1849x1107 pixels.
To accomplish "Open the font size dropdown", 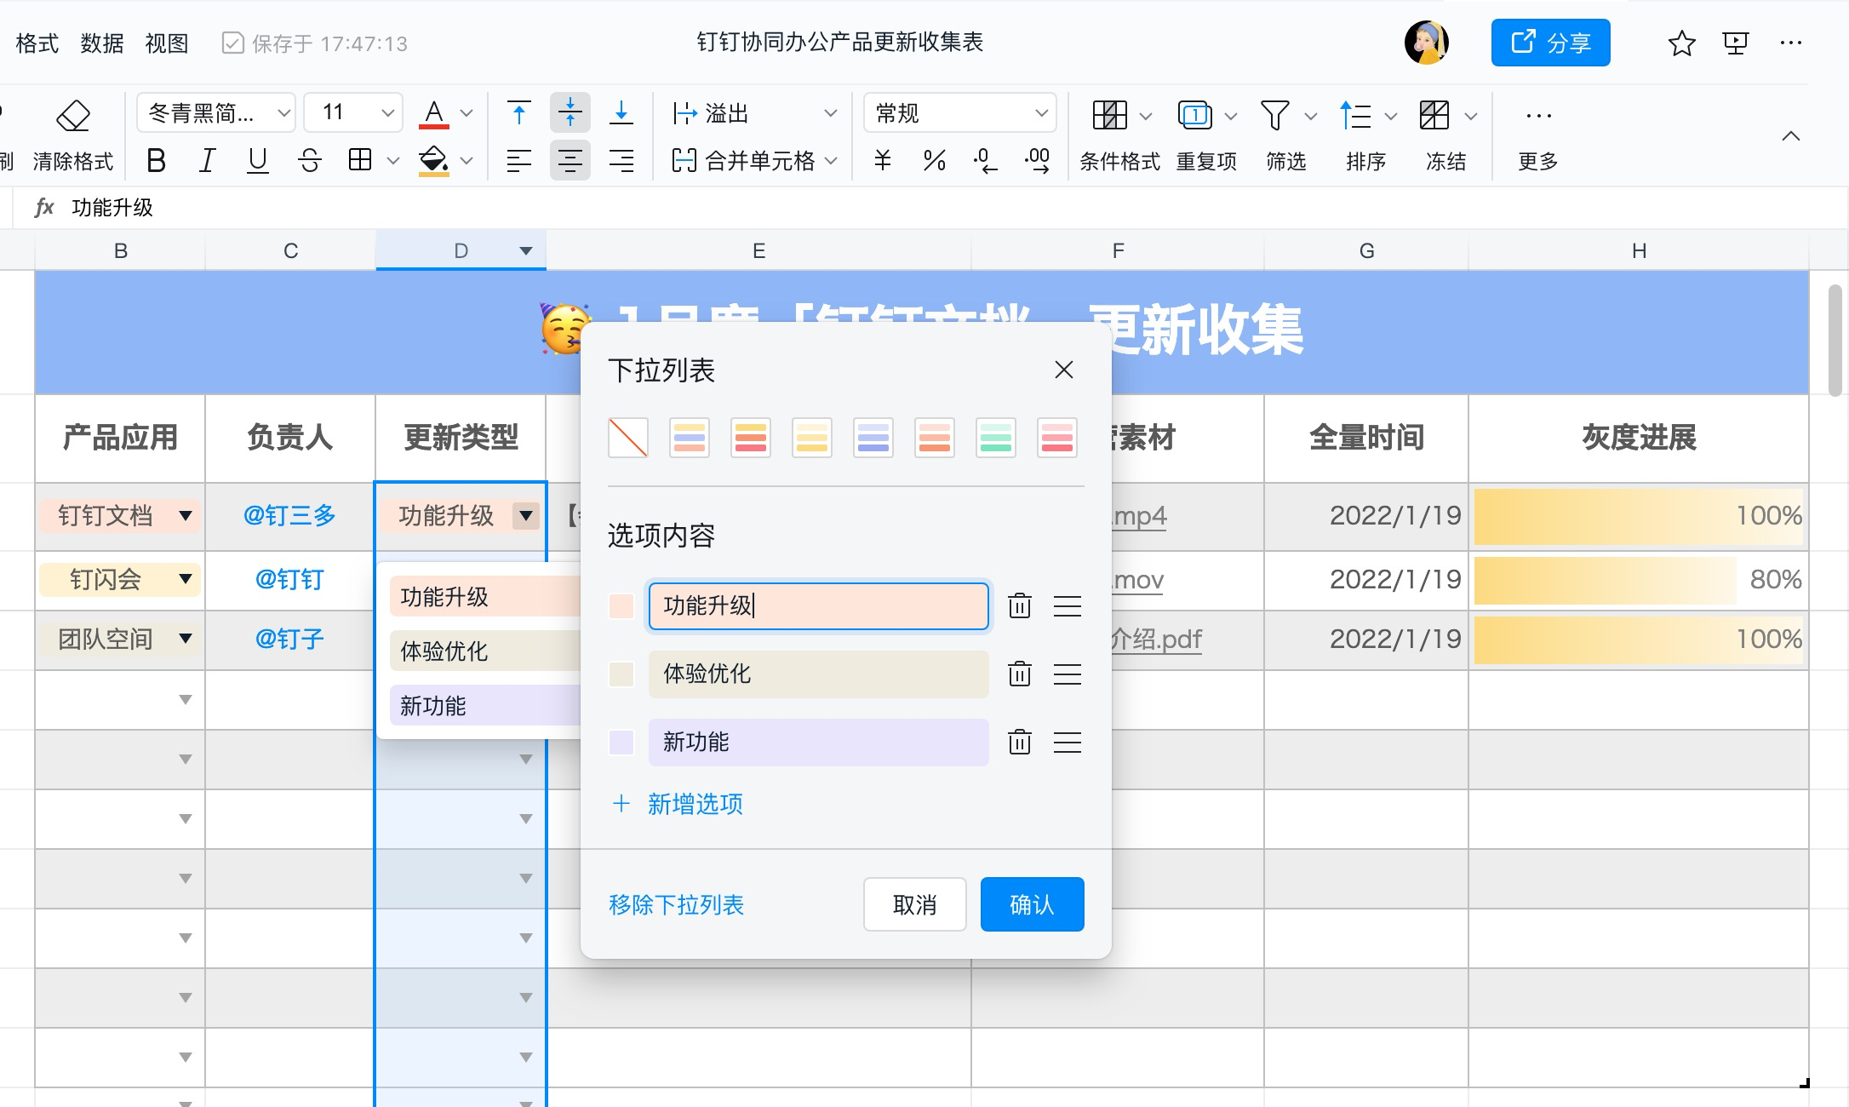I will coord(353,112).
